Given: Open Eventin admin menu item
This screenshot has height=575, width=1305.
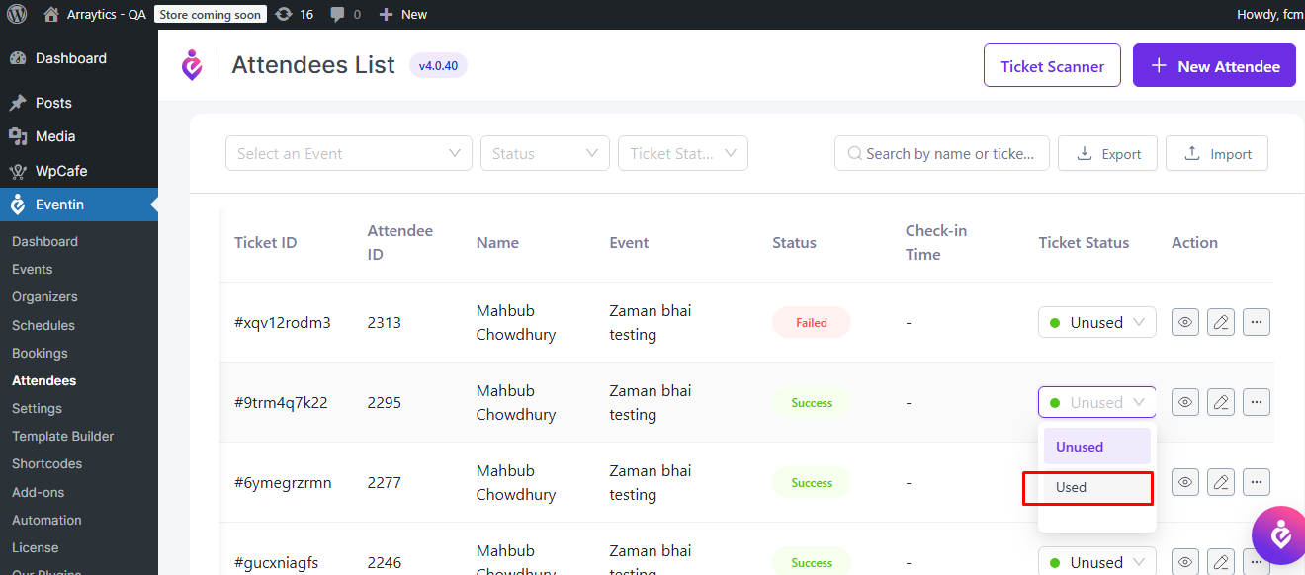Looking at the screenshot, I should (79, 205).
